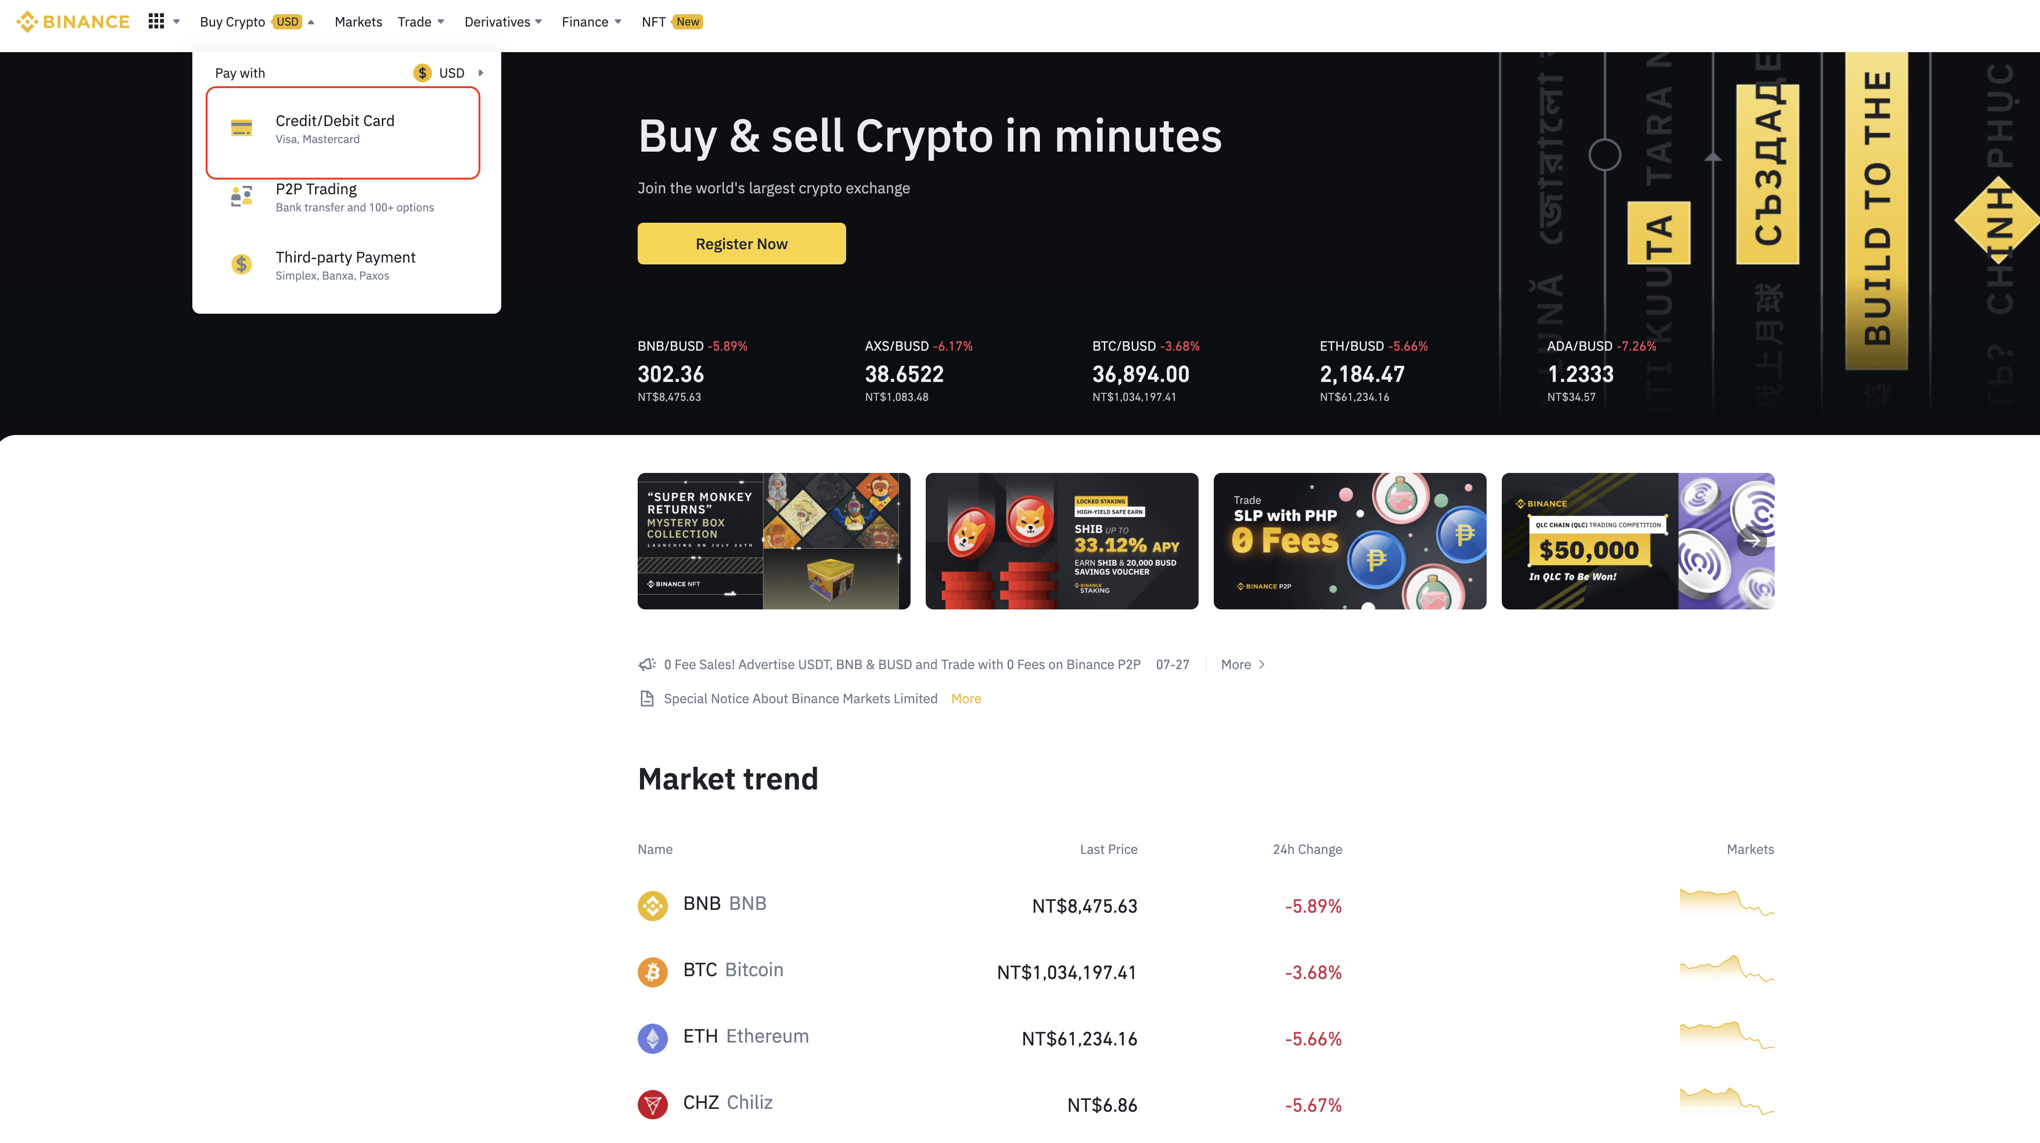This screenshot has height=1143, width=2040.
Task: Expand the Trade dropdown
Action: (420, 21)
